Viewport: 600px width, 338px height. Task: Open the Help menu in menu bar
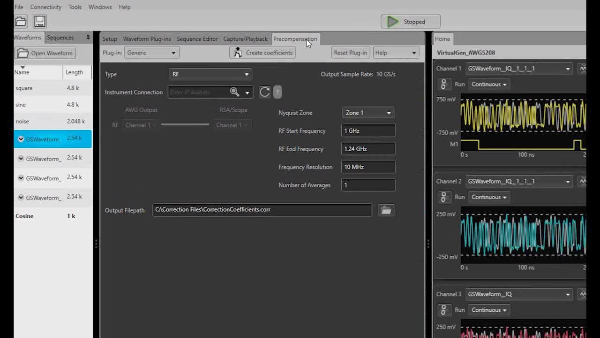point(125,7)
